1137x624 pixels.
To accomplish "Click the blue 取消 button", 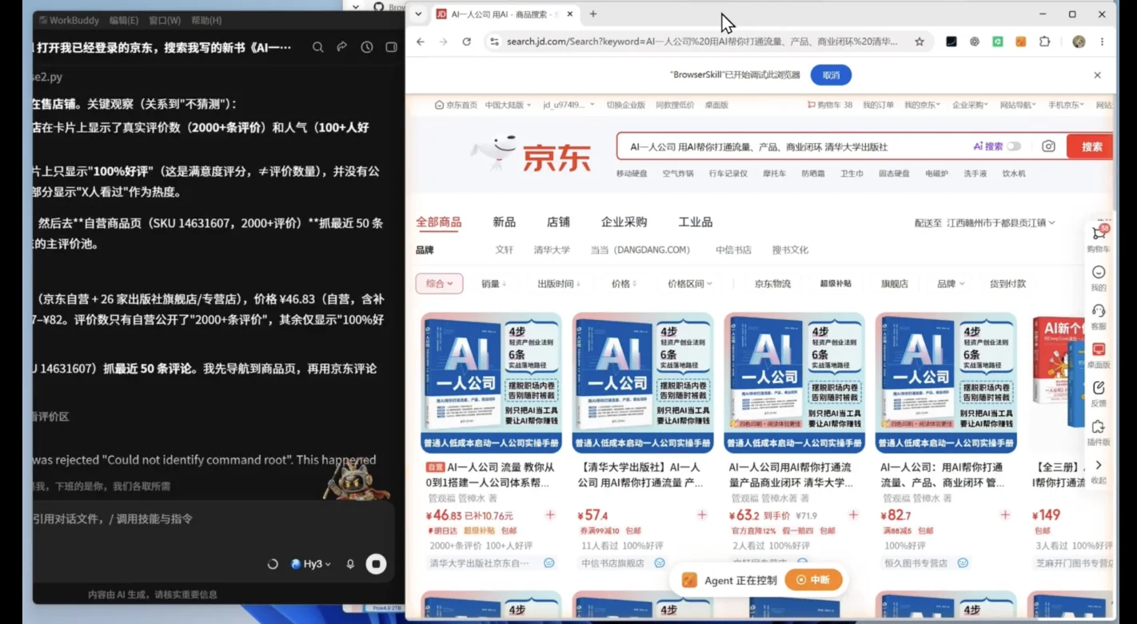I will tap(831, 75).
